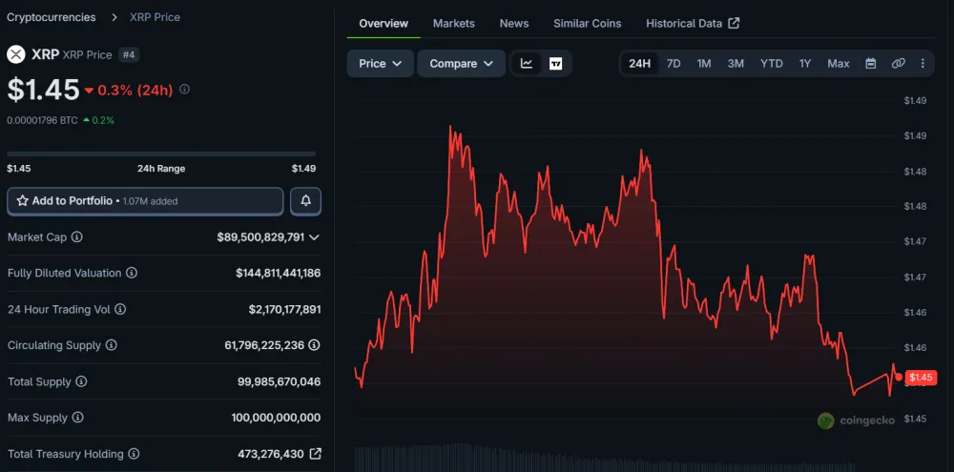This screenshot has width=954, height=472.
Task: Open the Compare dropdown
Action: (x=461, y=63)
